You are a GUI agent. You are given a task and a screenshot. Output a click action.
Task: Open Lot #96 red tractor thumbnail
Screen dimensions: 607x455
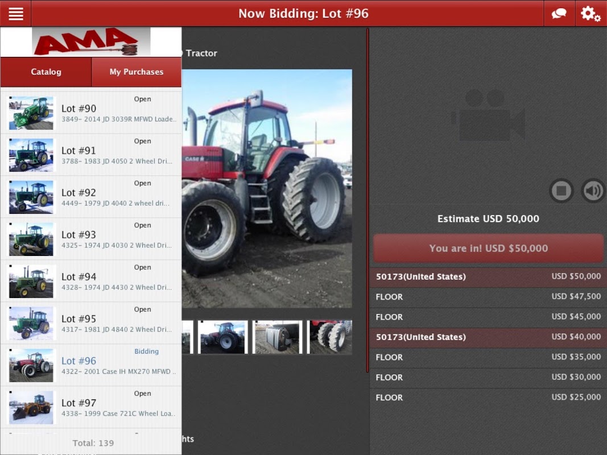[31, 366]
